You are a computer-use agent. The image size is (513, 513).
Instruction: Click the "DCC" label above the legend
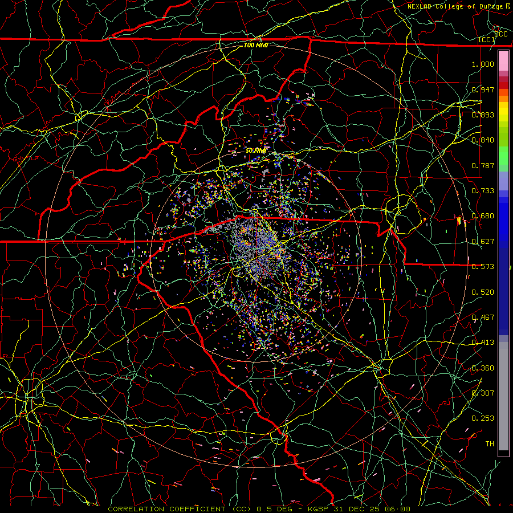501,34
